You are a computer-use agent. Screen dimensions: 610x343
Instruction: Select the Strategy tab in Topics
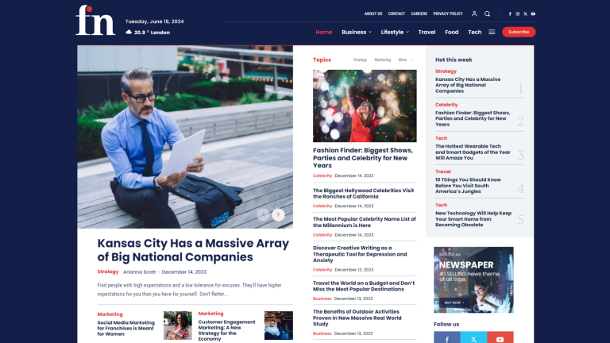coord(360,60)
